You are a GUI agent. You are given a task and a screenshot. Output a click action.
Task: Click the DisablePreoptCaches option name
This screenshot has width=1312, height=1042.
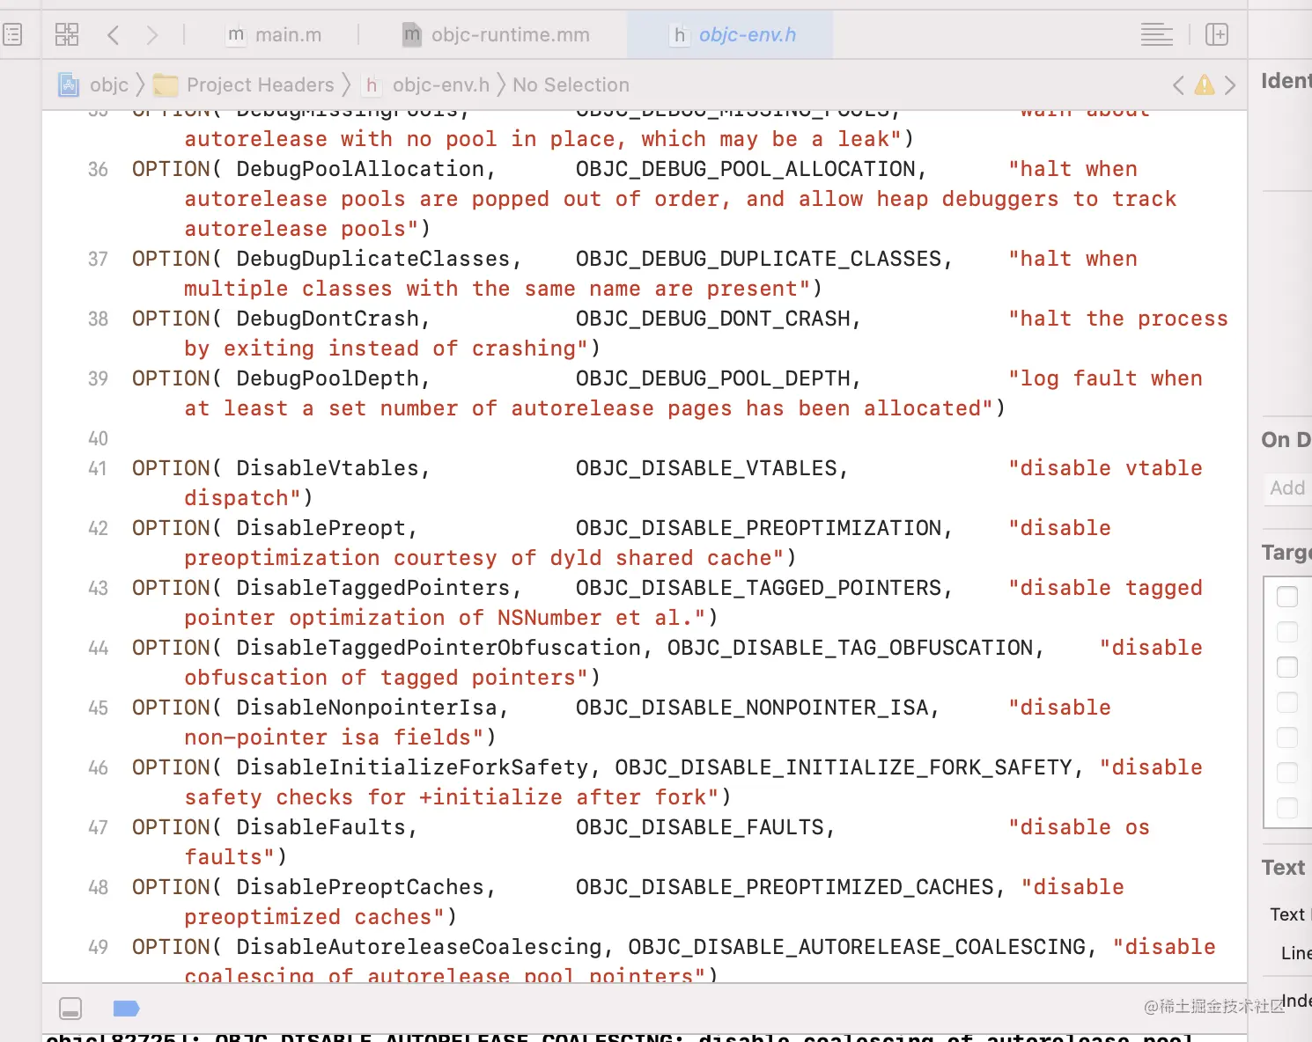coord(360,887)
